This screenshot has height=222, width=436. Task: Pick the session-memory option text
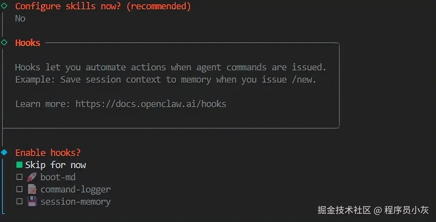[75, 202]
